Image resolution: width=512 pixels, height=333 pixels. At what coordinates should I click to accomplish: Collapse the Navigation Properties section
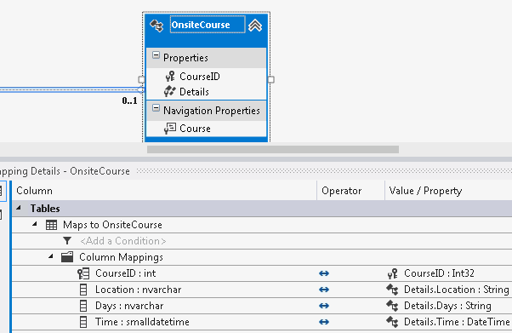click(x=156, y=108)
